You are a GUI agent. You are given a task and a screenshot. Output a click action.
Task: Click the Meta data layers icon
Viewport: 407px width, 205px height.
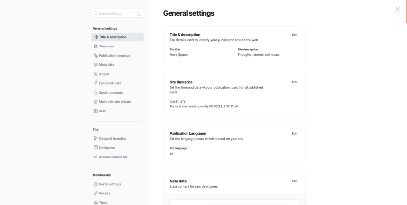[x=95, y=65]
